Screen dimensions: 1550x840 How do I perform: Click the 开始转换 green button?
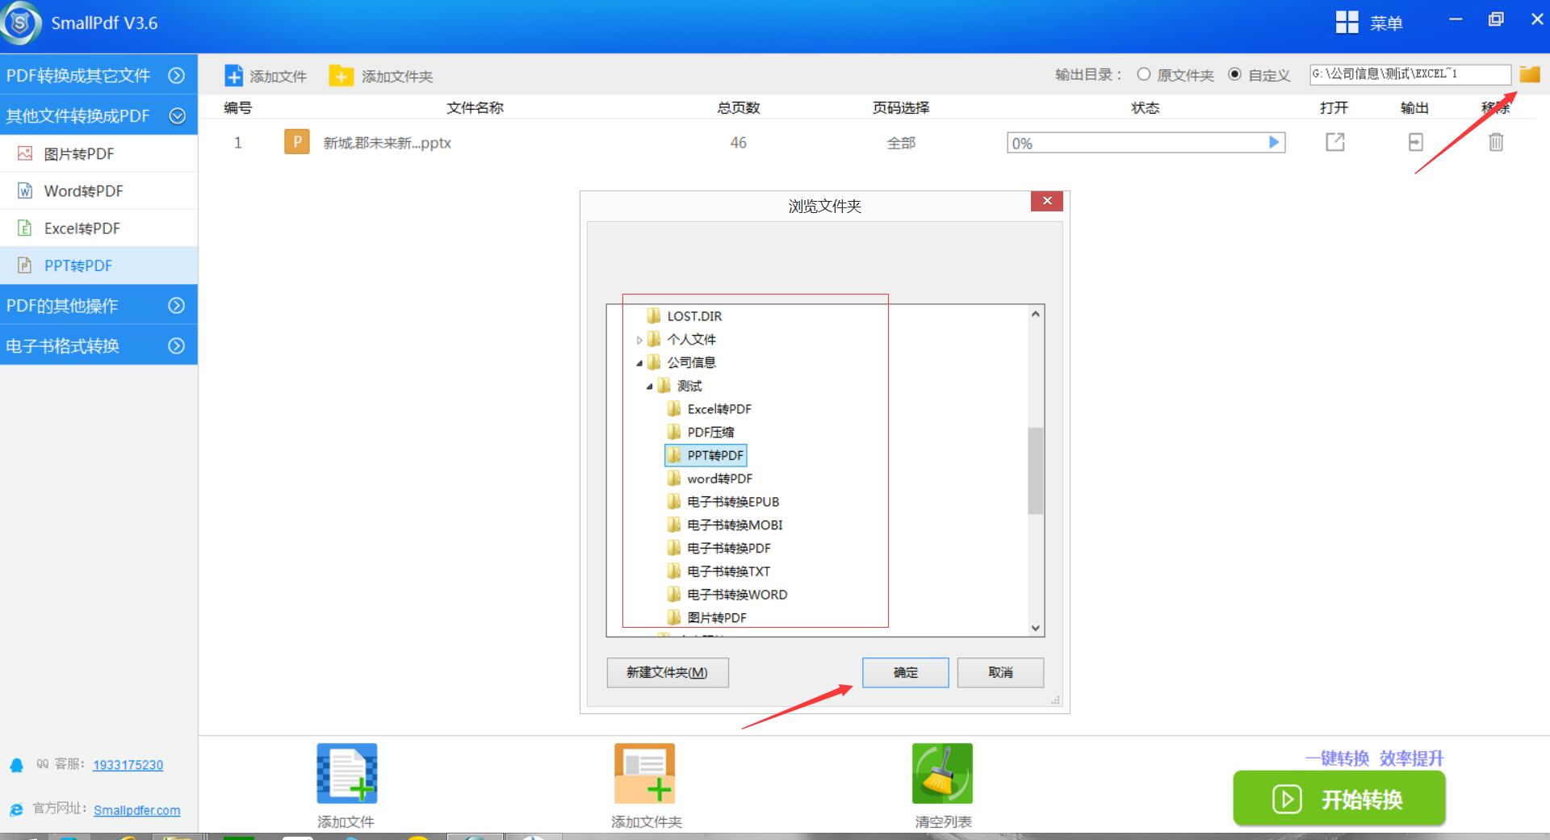(1338, 799)
